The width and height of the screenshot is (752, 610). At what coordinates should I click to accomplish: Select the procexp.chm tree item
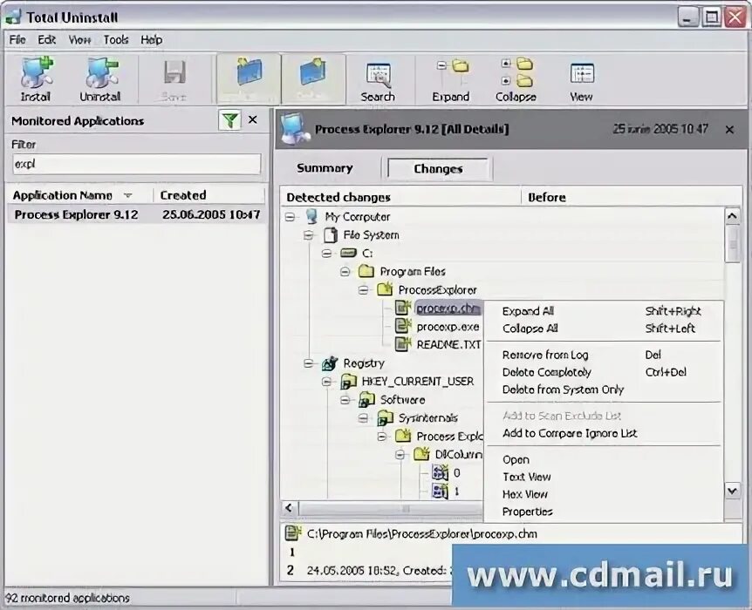[448, 308]
